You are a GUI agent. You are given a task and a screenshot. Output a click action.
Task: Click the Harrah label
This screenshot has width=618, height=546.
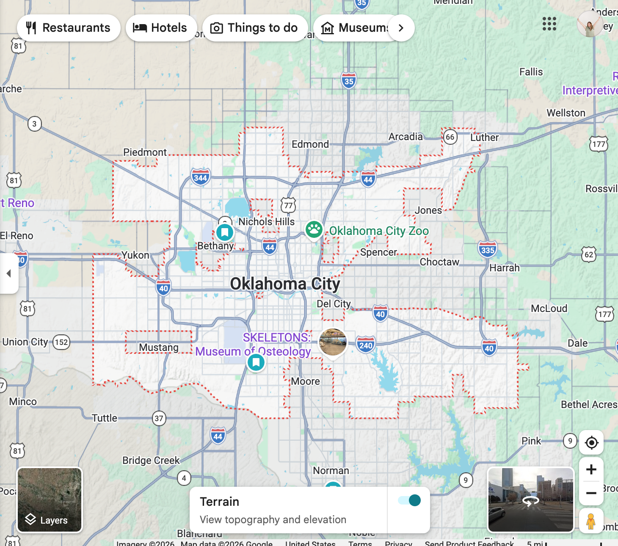[x=505, y=268]
